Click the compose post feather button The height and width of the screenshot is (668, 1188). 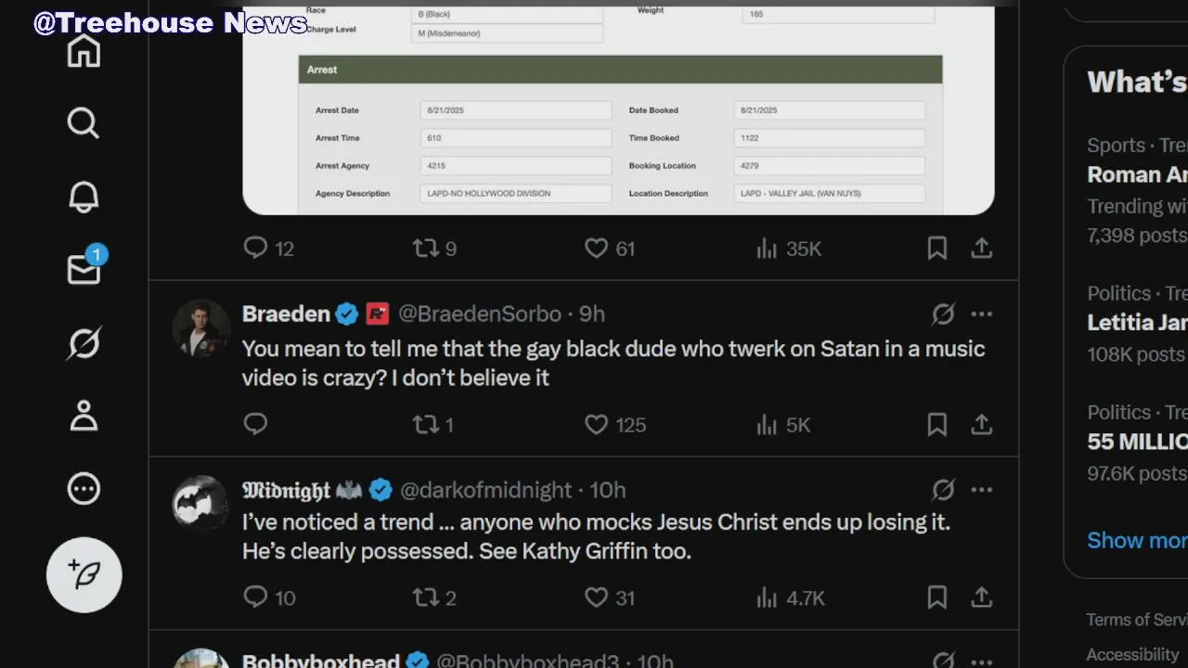coord(84,575)
